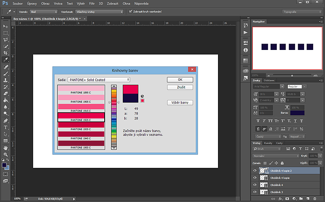
Task: Select the Move tool
Action: (x=5, y=26)
